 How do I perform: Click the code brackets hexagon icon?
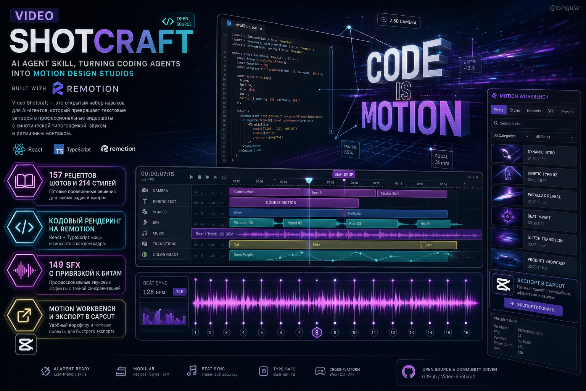(x=24, y=227)
